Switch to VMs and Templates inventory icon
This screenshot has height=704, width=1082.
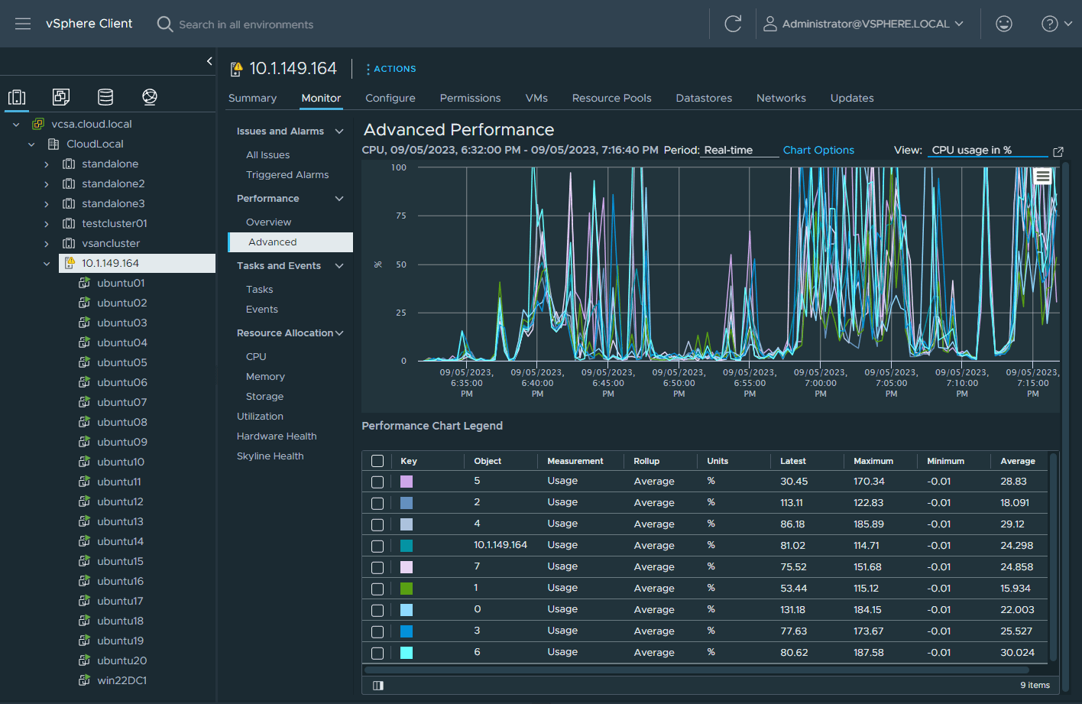[61, 97]
